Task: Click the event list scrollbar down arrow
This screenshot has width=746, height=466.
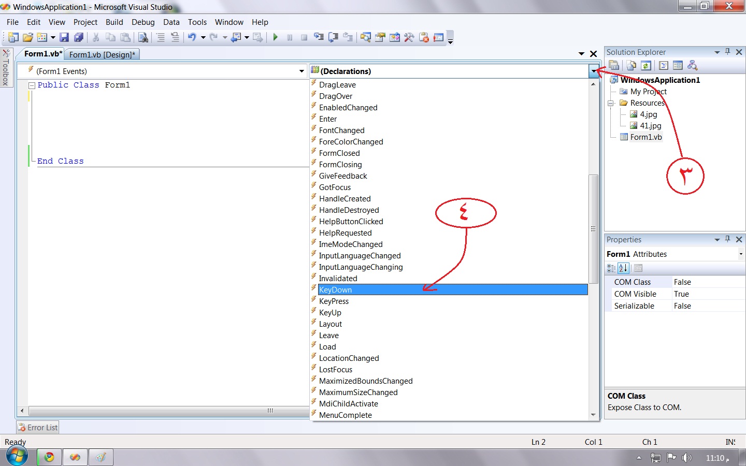Action: tap(593, 415)
